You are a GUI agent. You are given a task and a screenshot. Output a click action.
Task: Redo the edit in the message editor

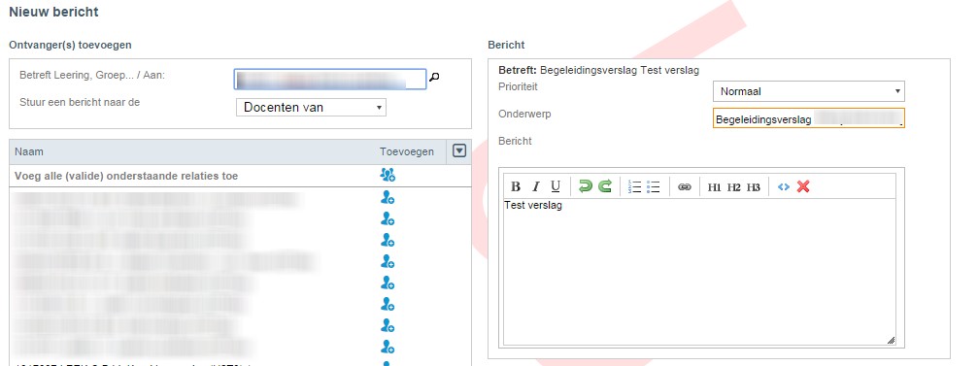[605, 186]
